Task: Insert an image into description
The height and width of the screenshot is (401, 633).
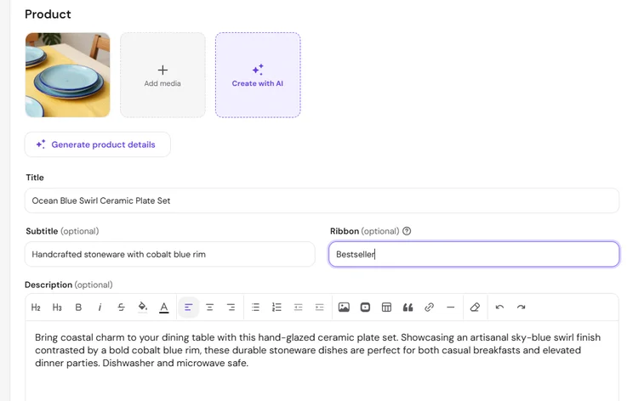Action: [x=344, y=308]
